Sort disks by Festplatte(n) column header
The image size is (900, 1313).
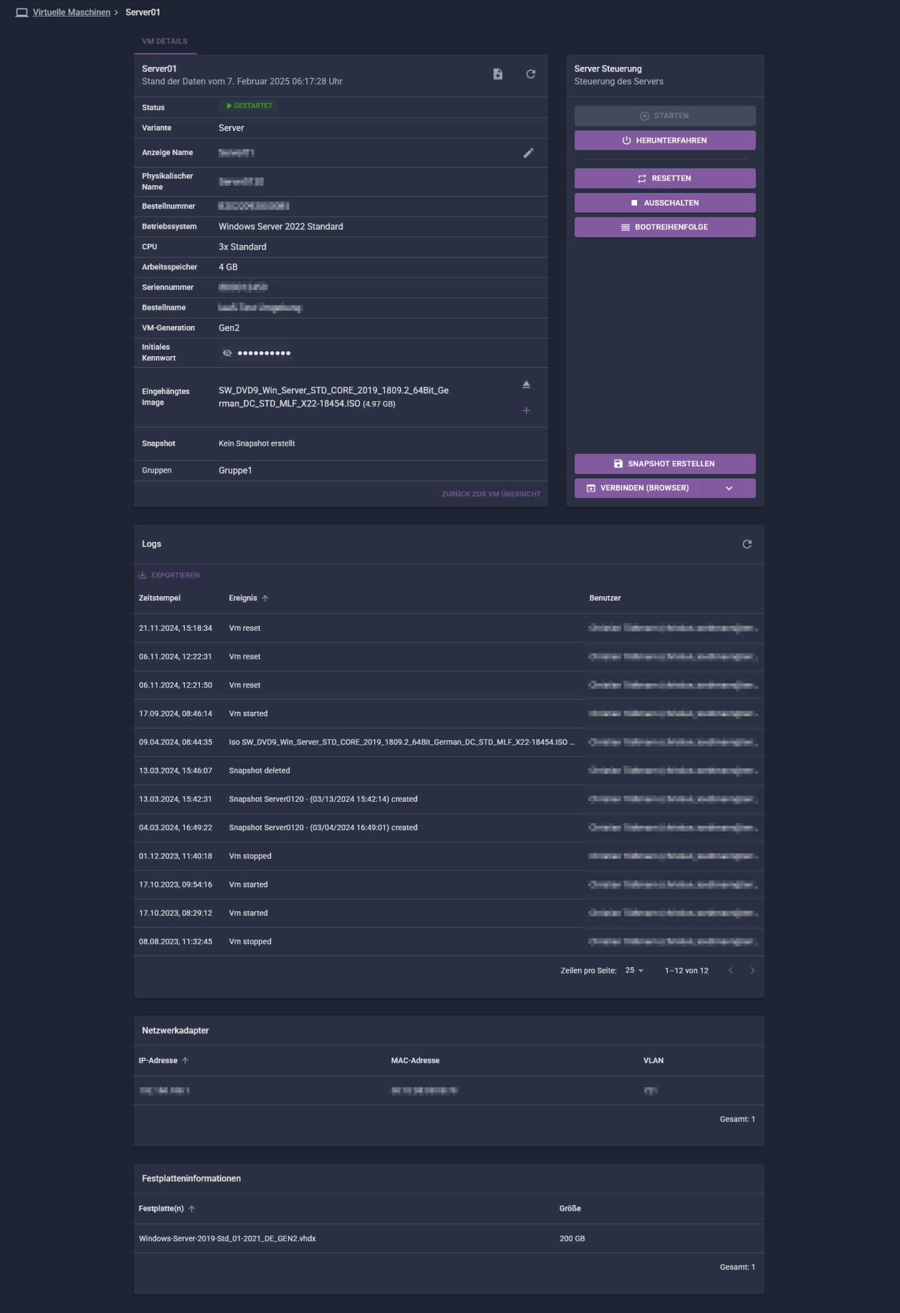(161, 1209)
